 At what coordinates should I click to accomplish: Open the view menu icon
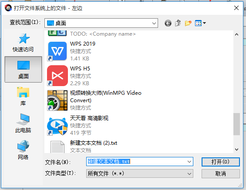coord(200,23)
